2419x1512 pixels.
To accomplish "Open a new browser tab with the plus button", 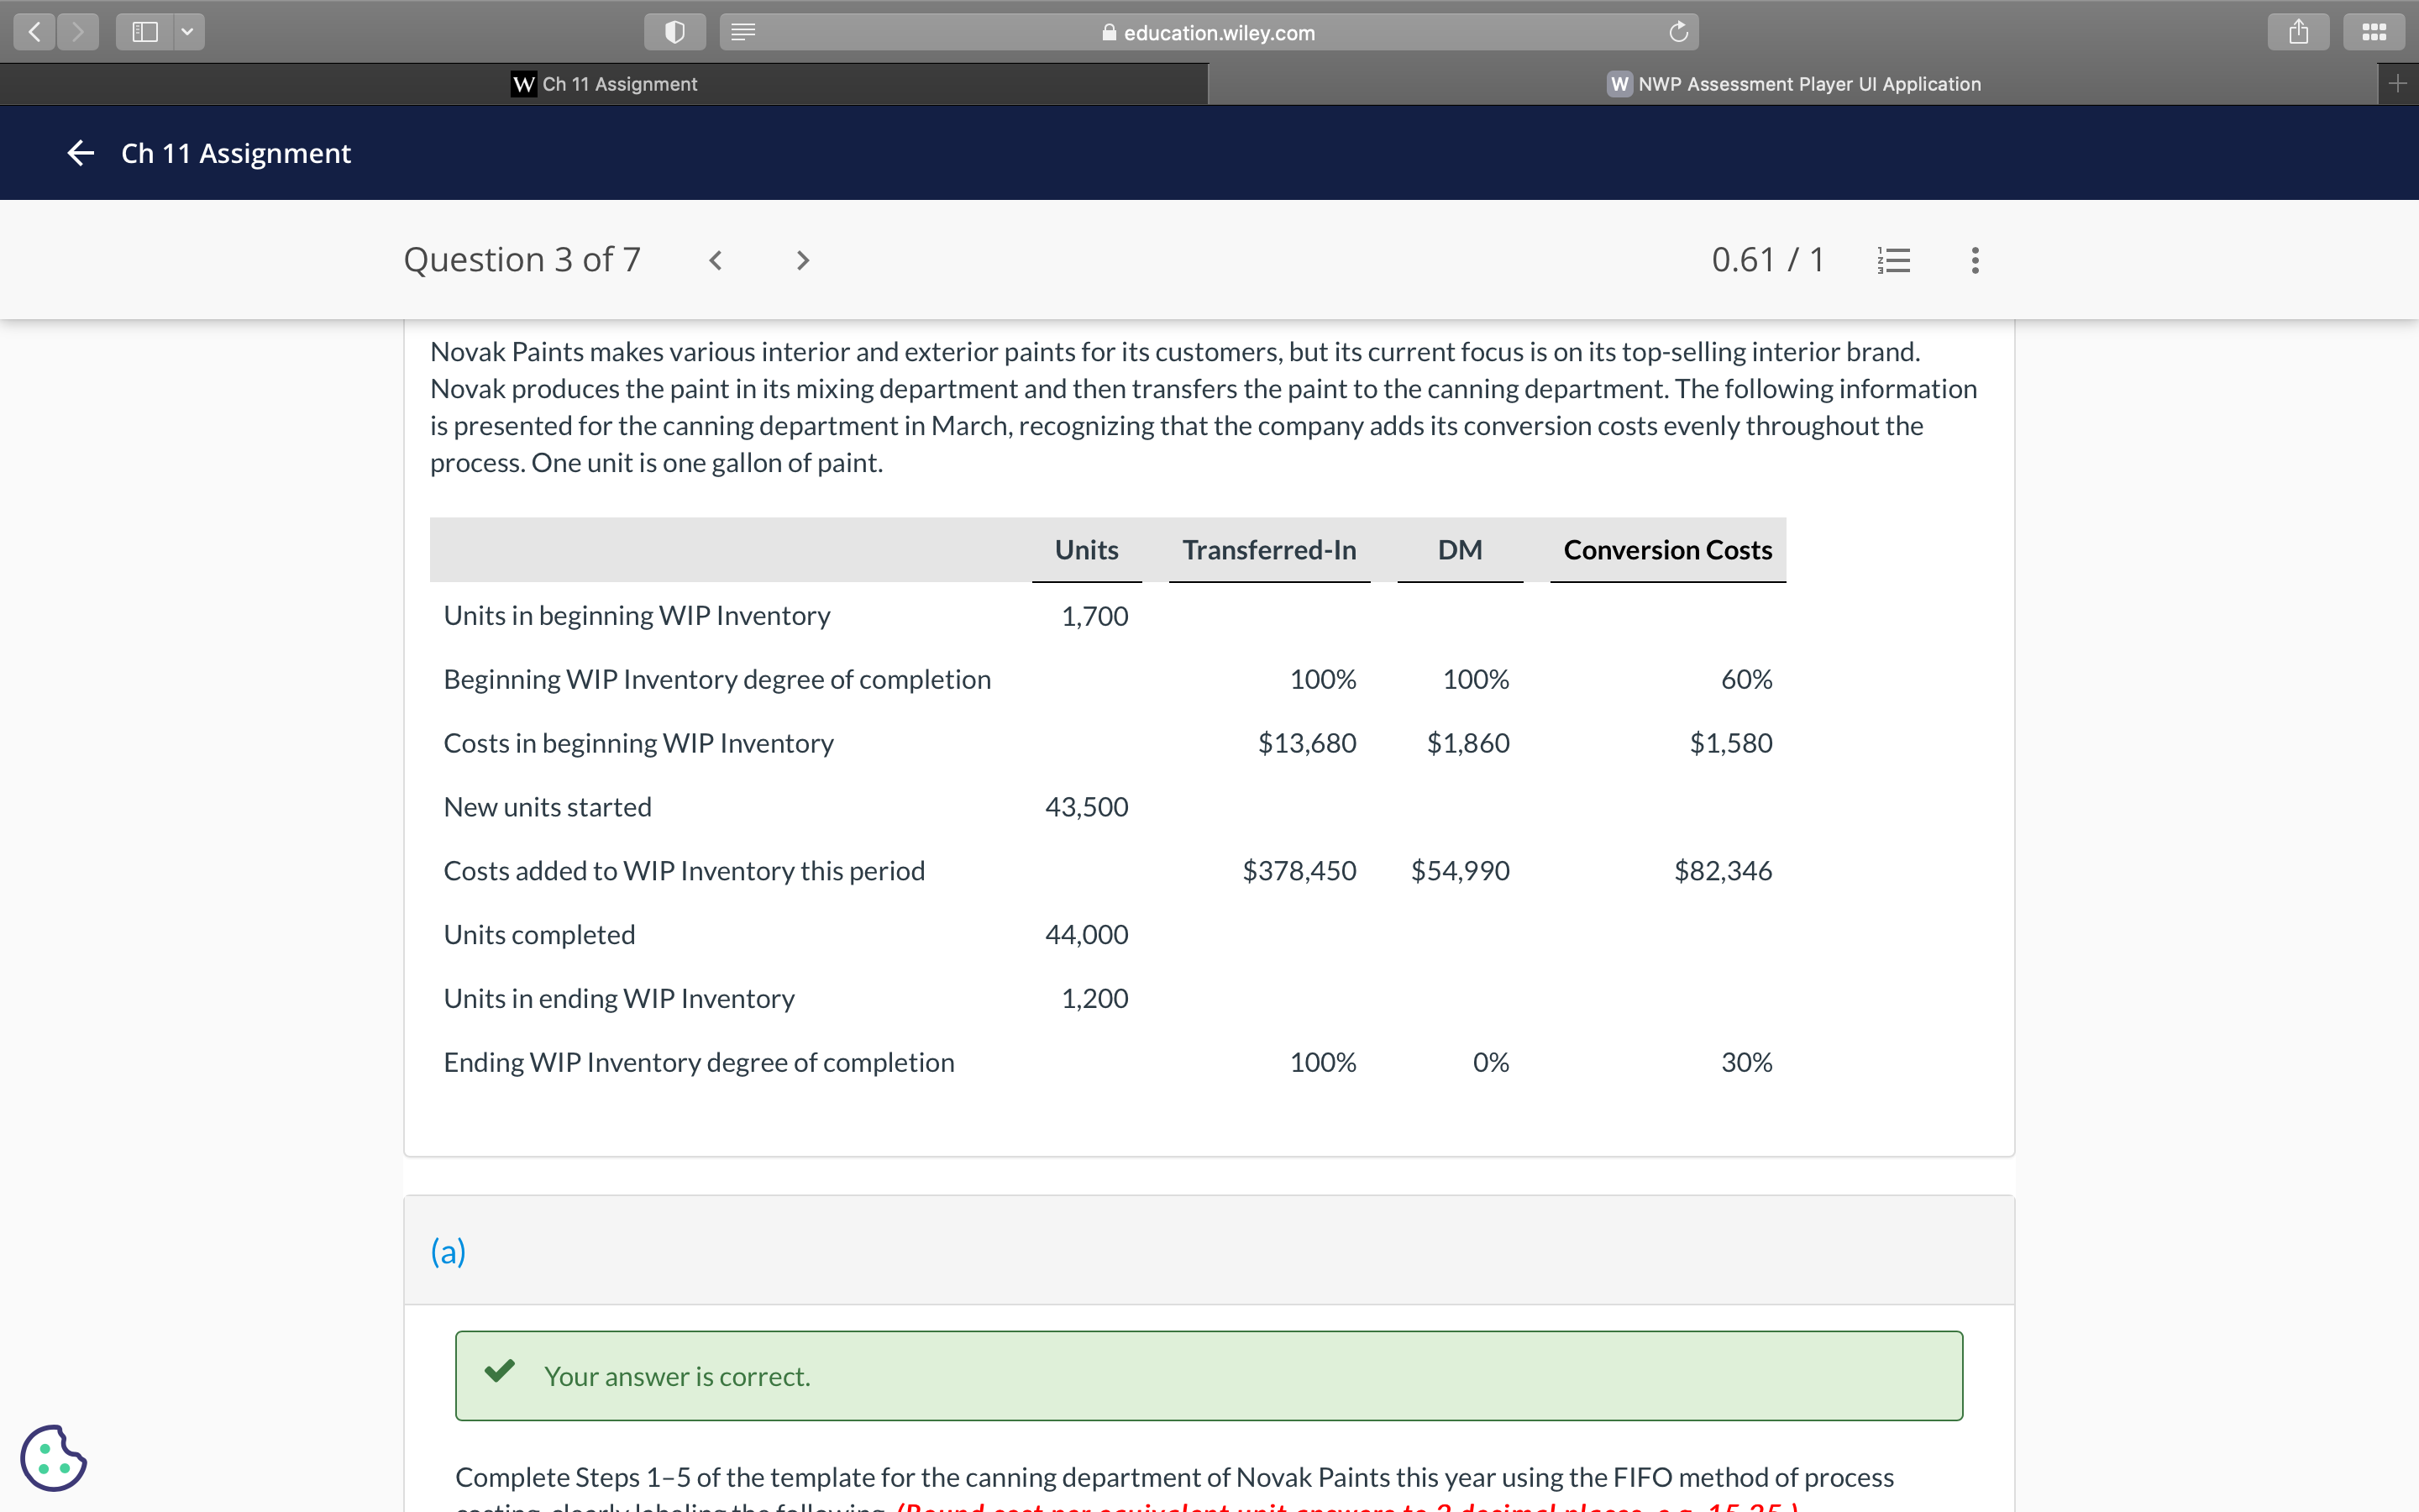I will coord(2400,84).
